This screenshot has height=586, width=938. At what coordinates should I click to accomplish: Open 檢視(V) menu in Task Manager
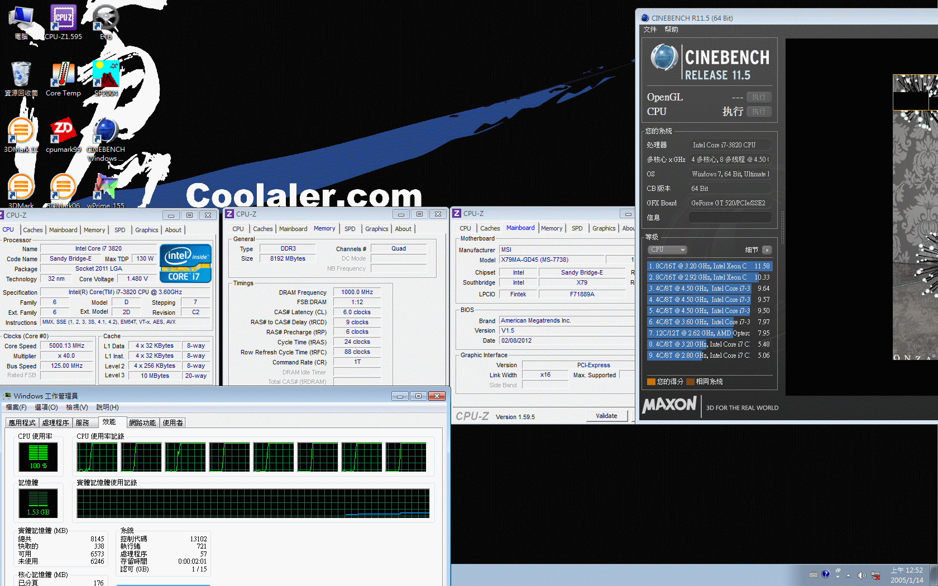tap(77, 407)
